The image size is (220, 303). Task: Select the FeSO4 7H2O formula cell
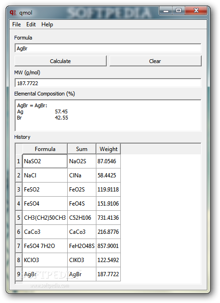click(x=45, y=246)
